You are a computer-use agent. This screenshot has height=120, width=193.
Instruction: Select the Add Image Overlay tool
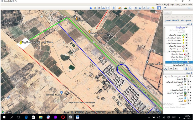pos(140,8)
